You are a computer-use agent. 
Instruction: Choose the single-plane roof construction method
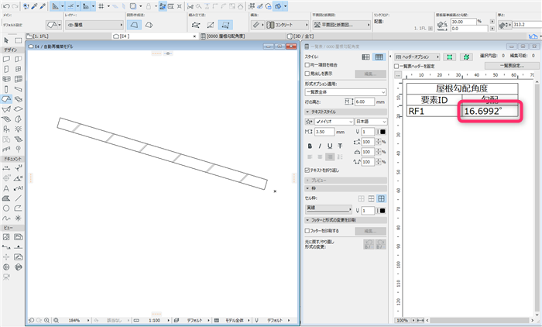coord(134,25)
